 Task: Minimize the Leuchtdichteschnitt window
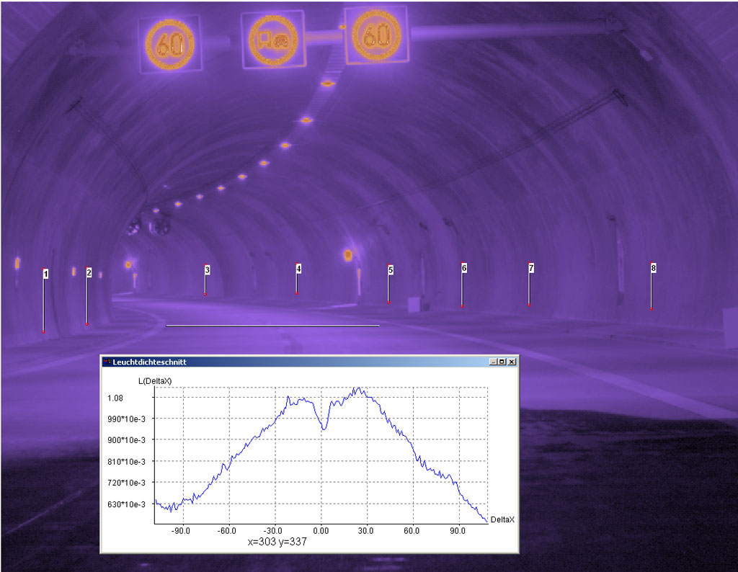pos(493,362)
